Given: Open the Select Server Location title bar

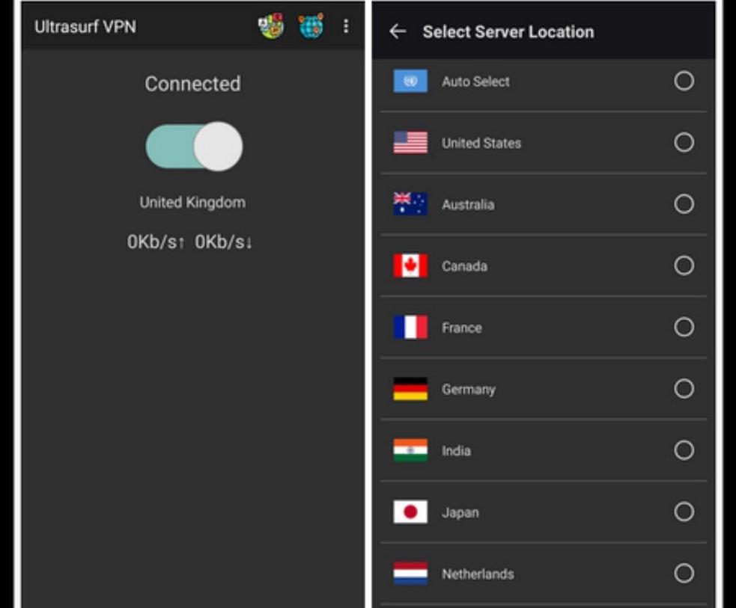Looking at the screenshot, I should click(508, 31).
